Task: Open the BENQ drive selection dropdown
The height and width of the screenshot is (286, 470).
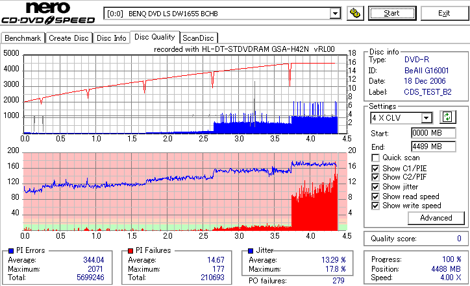Action: pyautogui.click(x=335, y=14)
